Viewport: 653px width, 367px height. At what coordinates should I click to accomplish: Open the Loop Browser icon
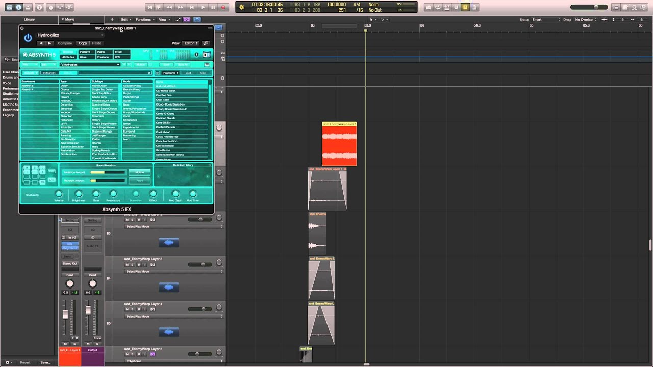pos(635,7)
